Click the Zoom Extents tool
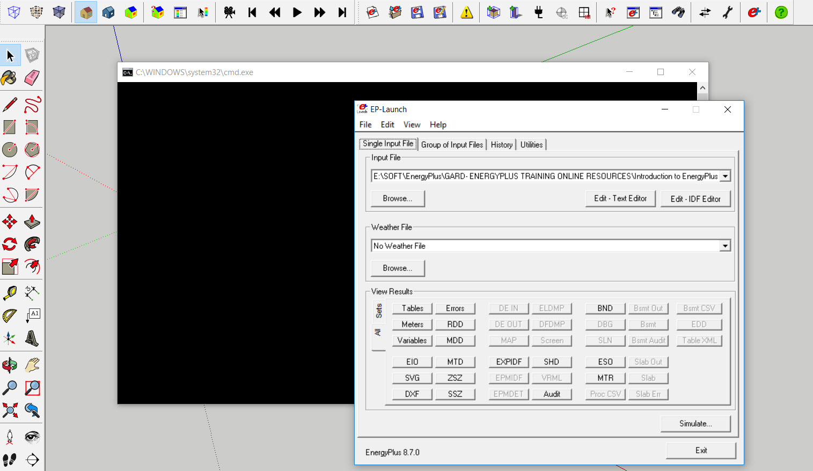 point(10,410)
